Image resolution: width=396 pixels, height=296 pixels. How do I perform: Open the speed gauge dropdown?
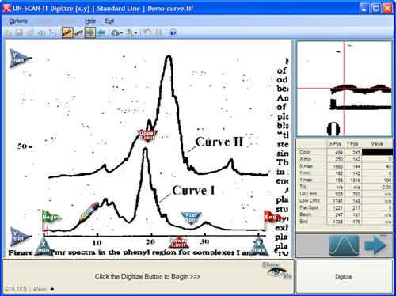[x=116, y=33]
